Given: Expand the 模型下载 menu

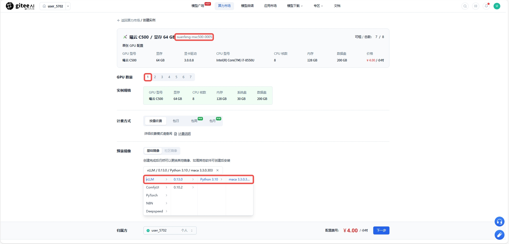Looking at the screenshot, I should pos(295,6).
